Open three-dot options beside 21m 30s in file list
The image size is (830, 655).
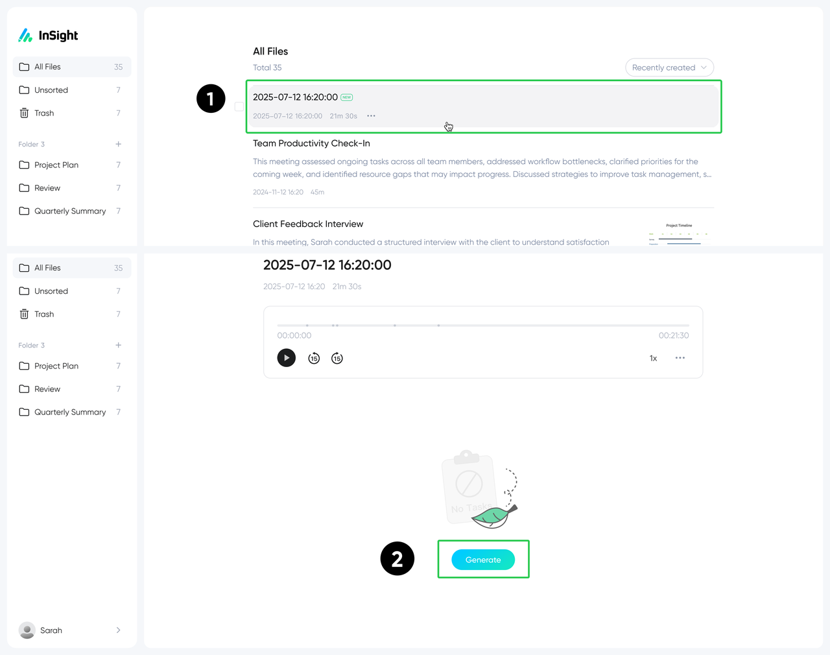pos(371,116)
